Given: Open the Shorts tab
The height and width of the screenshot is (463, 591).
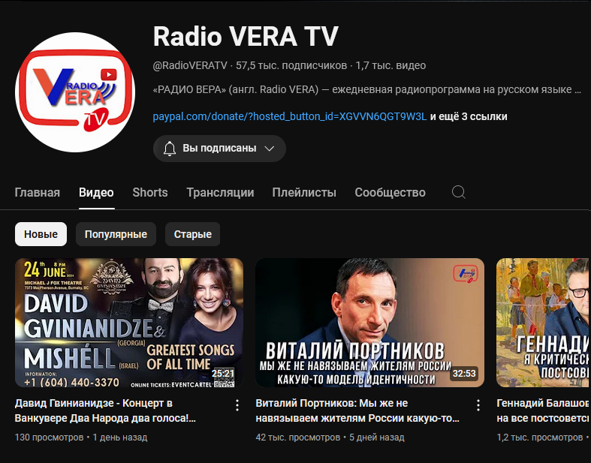Looking at the screenshot, I should click(x=150, y=193).
